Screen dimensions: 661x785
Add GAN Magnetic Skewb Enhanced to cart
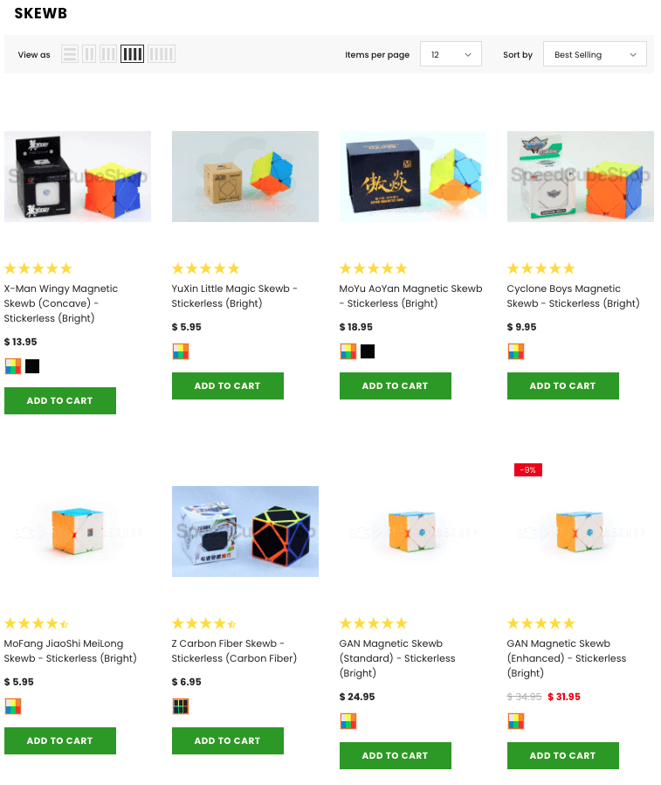click(x=562, y=755)
